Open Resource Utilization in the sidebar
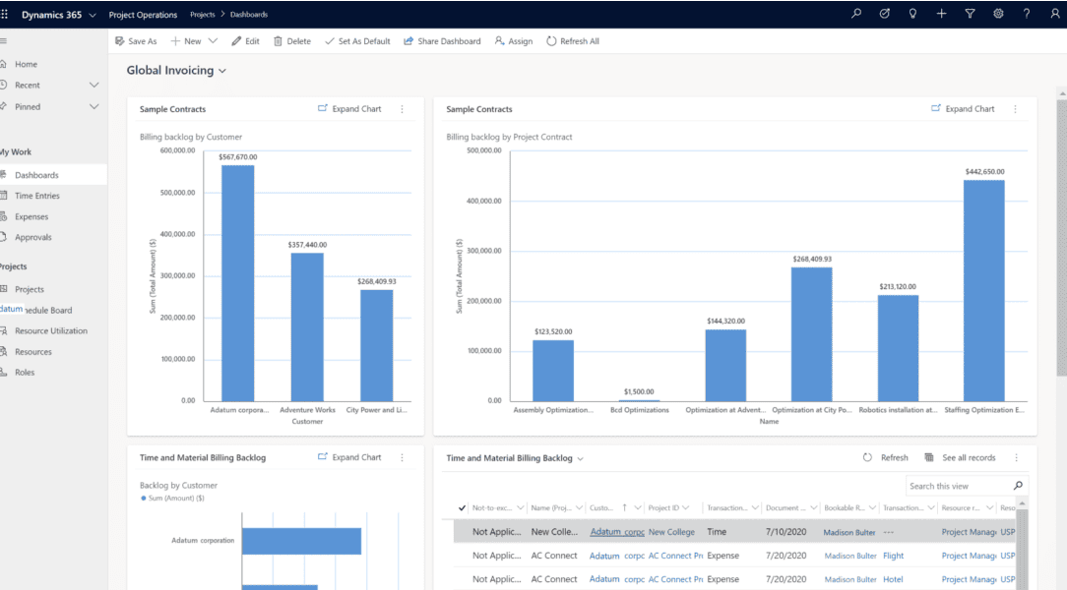1067x590 pixels. point(53,331)
